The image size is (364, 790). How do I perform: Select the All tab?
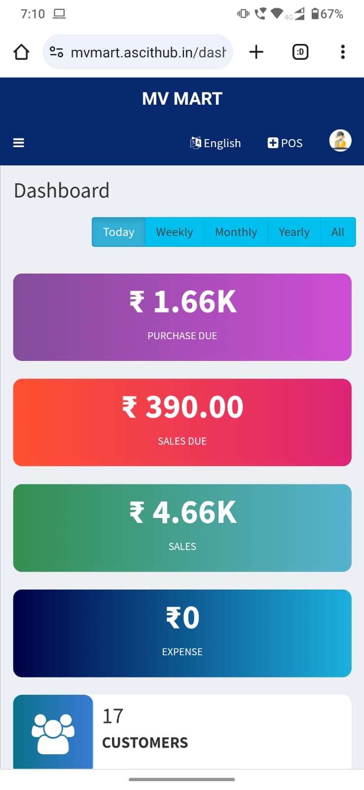click(338, 232)
